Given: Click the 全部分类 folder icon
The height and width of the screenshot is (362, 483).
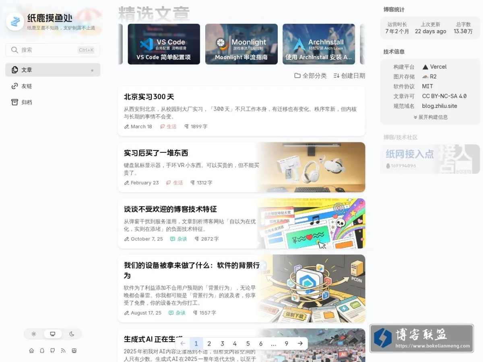Looking at the screenshot, I should (x=297, y=76).
